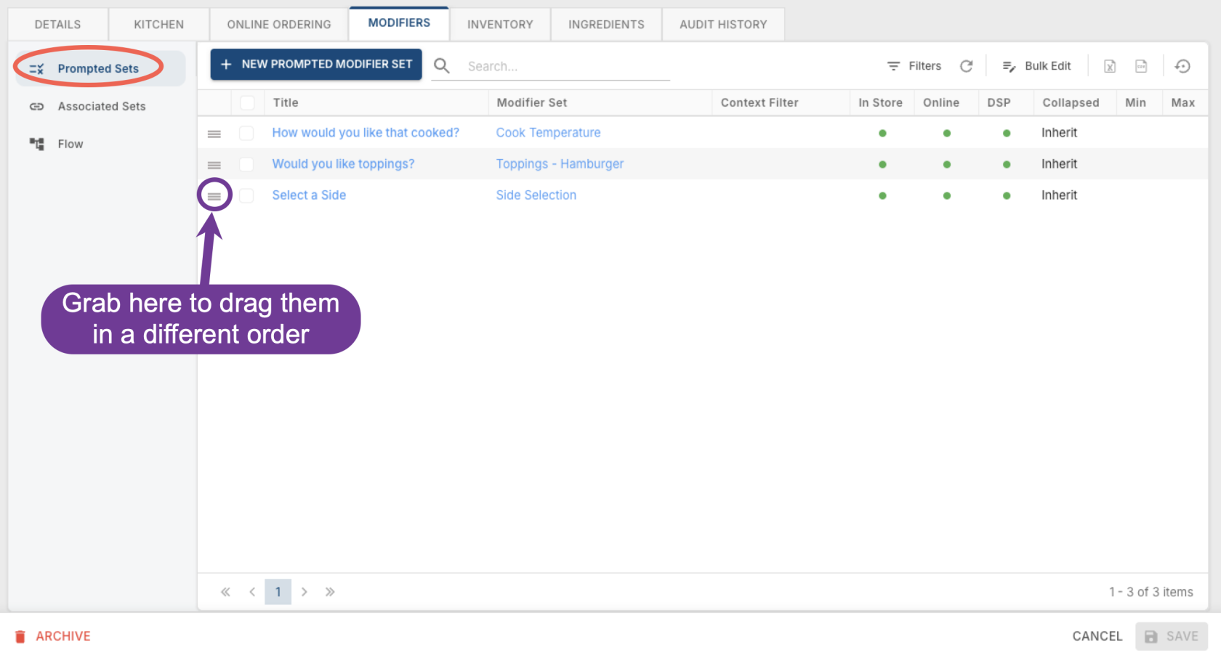Open 'Select a Side' link

coord(309,195)
